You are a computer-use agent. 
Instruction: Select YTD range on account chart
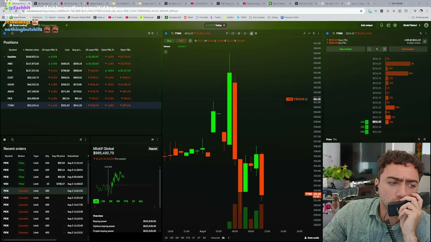(x=126, y=201)
